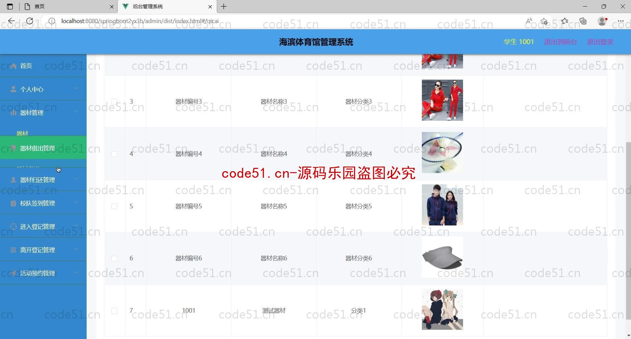This screenshot has width=631, height=339.
Task: Go back using the browser back arrow
Action: pyautogui.click(x=12, y=21)
